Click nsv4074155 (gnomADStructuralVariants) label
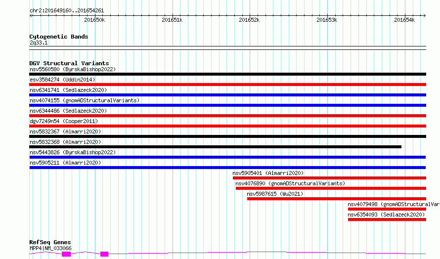This screenshot has width=440, height=259. (85, 100)
